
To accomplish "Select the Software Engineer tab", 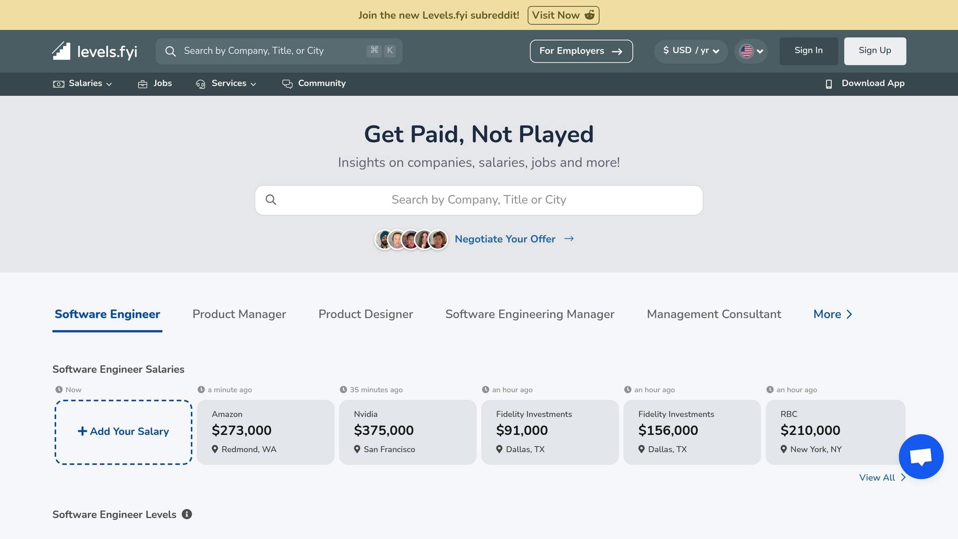I will [x=107, y=314].
